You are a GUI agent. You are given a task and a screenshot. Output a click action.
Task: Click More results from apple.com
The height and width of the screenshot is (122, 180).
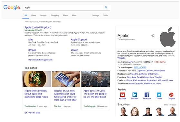[x=41, y=60]
